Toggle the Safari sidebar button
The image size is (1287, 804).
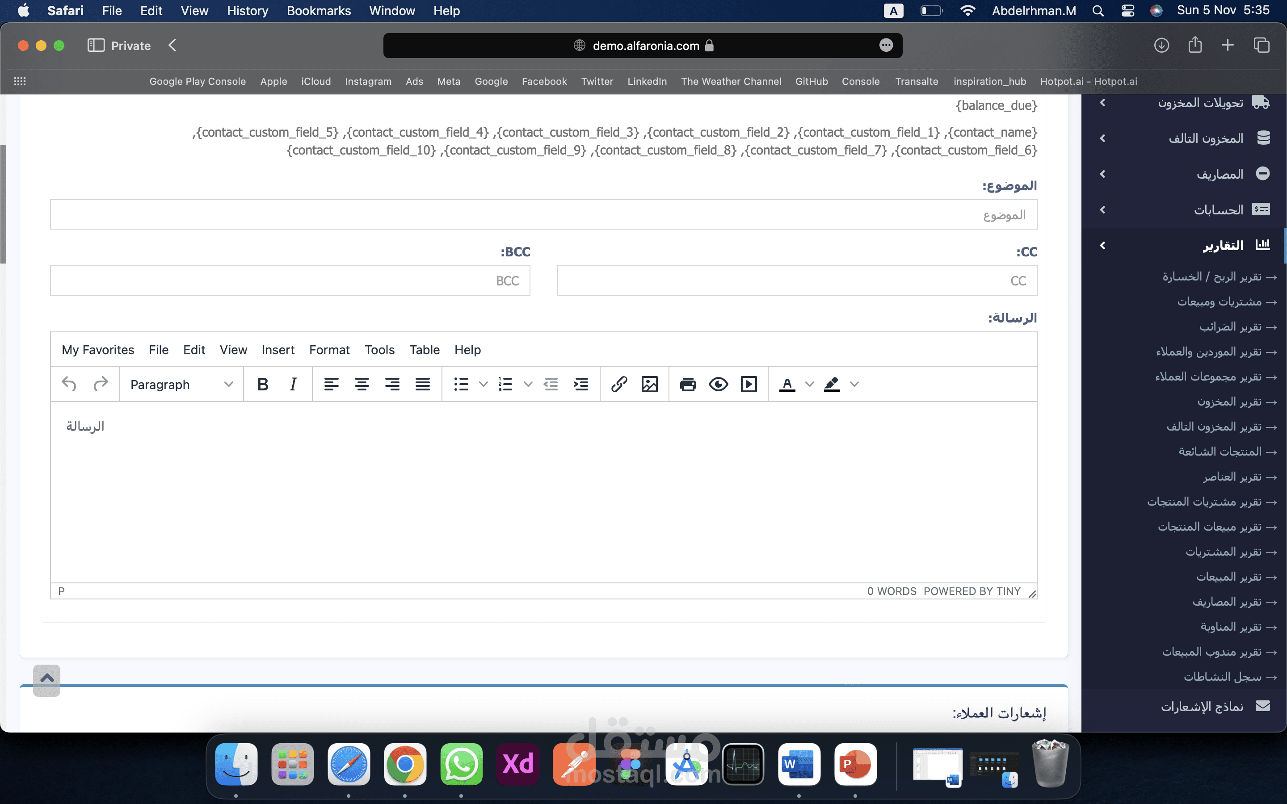(96, 45)
